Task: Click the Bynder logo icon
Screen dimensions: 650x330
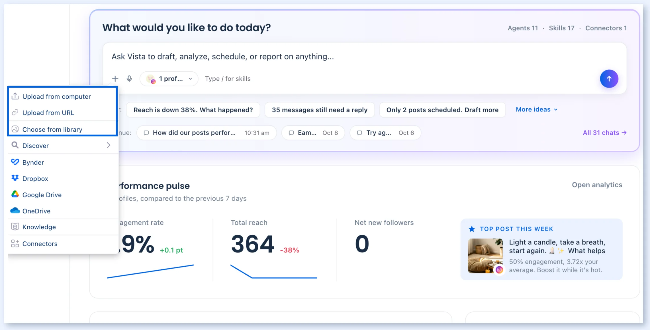Action: pos(15,162)
